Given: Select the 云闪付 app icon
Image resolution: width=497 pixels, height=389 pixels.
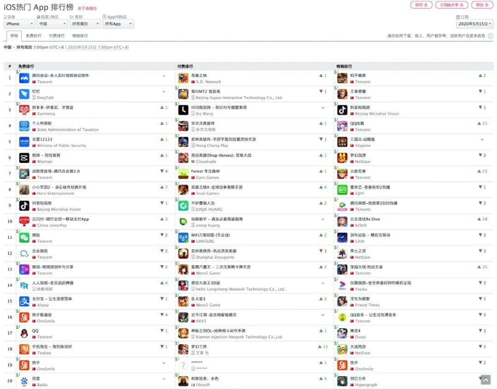Looking at the screenshot, I should (24, 222).
